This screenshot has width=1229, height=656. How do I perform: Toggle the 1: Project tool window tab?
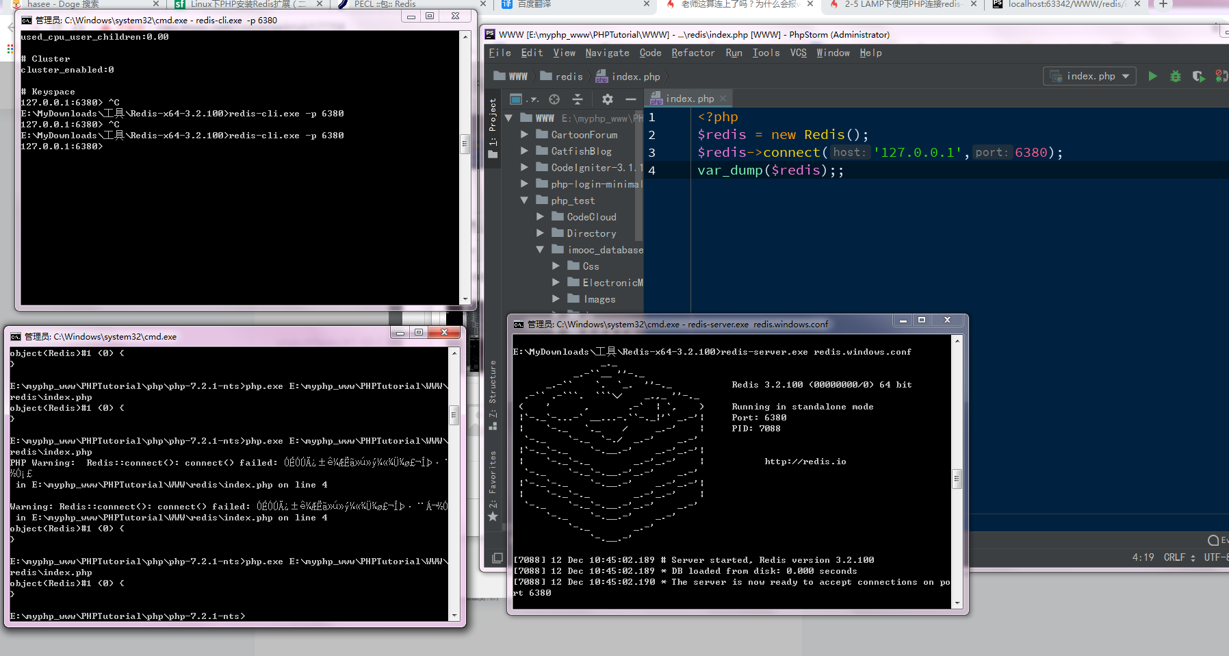pos(493,128)
